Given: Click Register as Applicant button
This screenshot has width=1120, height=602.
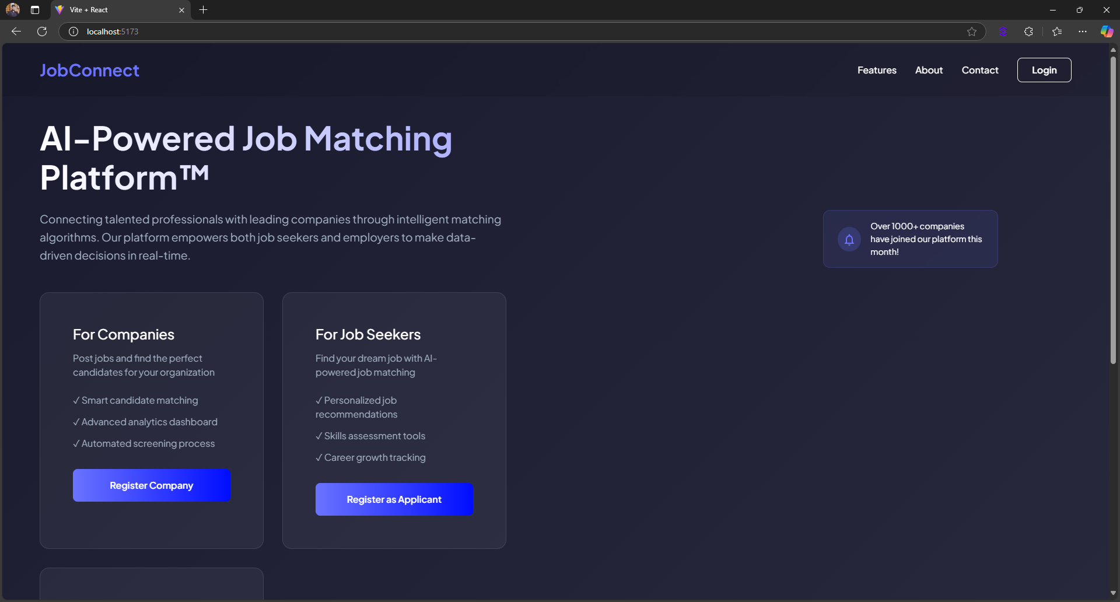Looking at the screenshot, I should click(x=394, y=499).
